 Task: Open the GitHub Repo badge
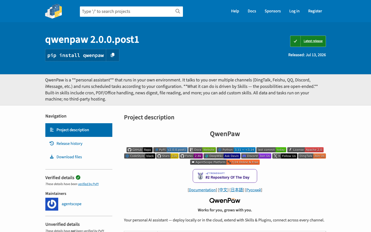pyautogui.click(x=139, y=150)
